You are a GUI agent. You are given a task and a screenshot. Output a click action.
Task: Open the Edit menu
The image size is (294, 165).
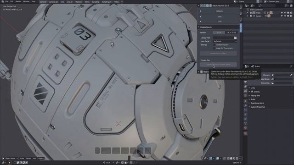click(x=12, y=1)
